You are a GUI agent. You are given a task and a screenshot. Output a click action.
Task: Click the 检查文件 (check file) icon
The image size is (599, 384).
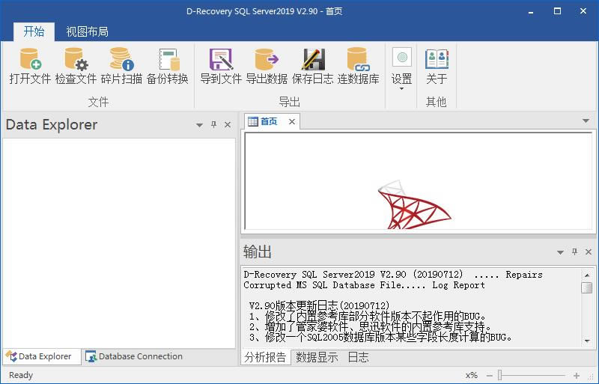(76, 66)
